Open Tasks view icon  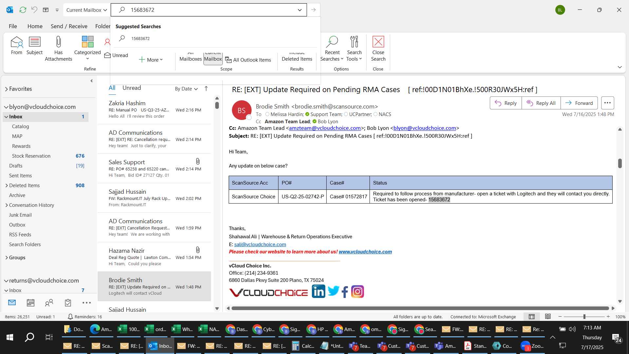68,303
